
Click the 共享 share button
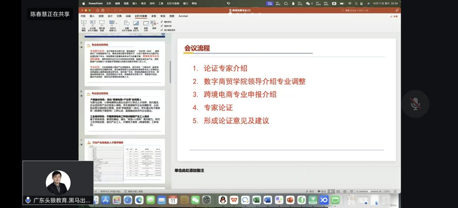394,17
